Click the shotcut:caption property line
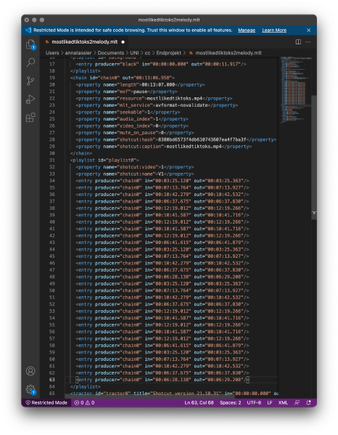 tap(164, 147)
